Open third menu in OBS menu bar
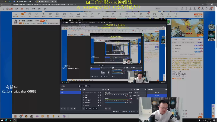Screen dimensions: 217x122 [x=72, y=23]
